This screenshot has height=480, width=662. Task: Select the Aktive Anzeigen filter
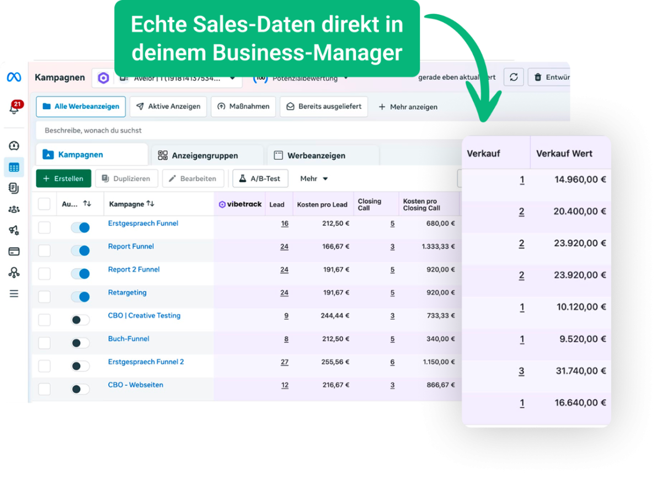tap(168, 106)
